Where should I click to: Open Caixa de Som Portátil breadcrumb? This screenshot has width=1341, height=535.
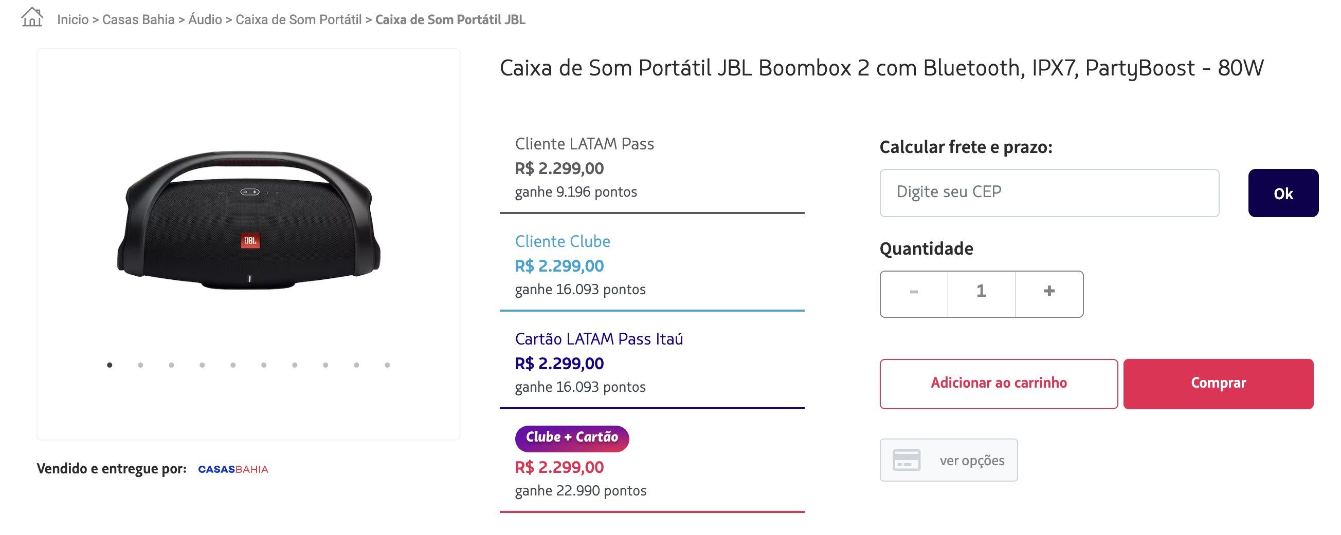(x=299, y=20)
